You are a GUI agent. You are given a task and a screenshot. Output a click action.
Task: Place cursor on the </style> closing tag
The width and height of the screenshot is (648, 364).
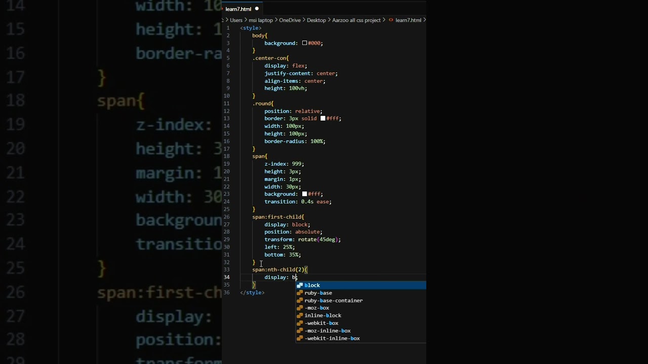pos(252,292)
